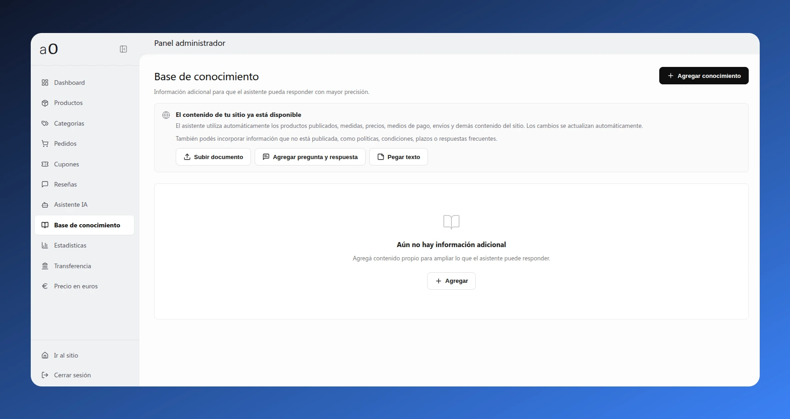
Task: Click the Categorías tag icon
Action: 45,123
